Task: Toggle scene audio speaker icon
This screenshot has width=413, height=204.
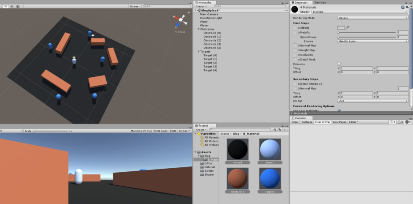Action: pos(11,6)
